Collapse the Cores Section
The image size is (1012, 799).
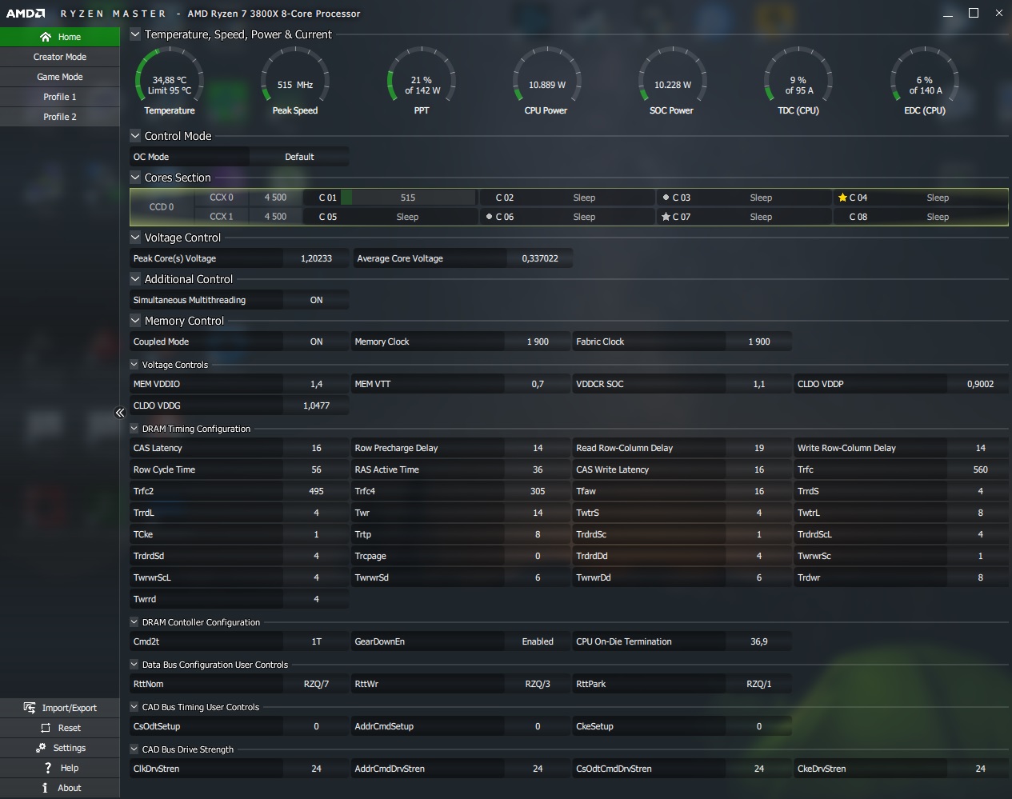click(x=135, y=178)
